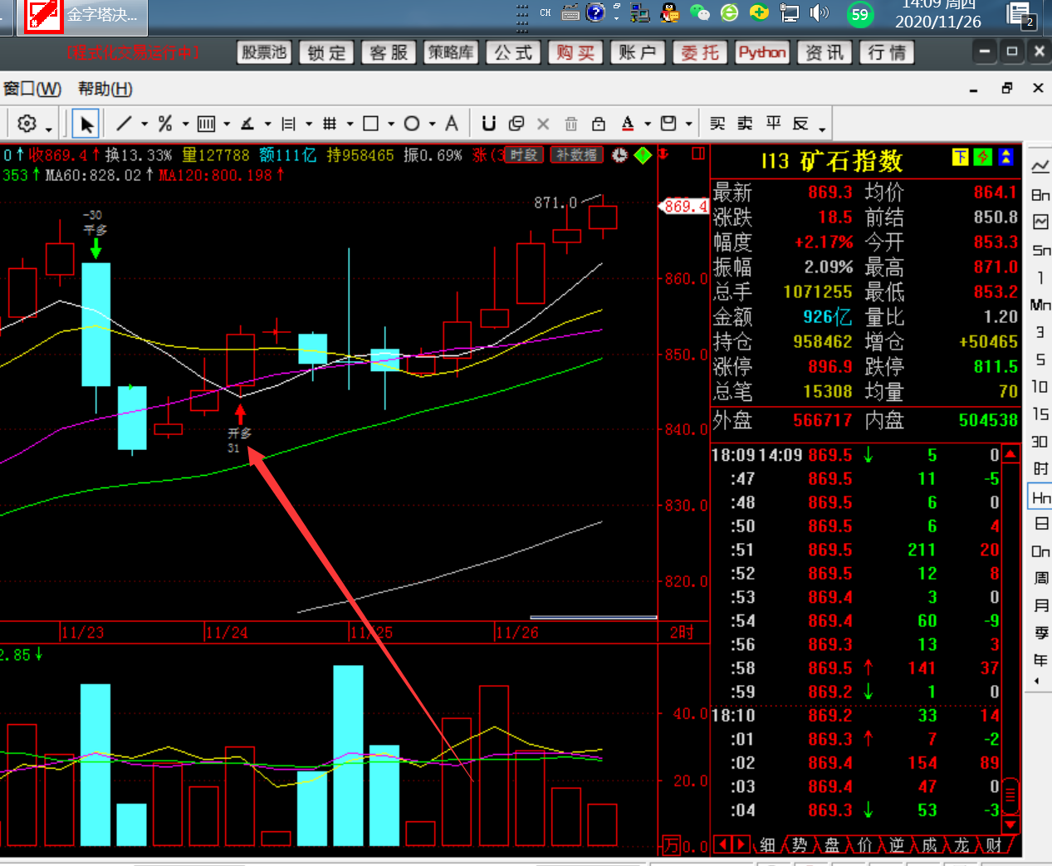Click the 时段 time period button
The height and width of the screenshot is (866, 1052).
point(525,155)
